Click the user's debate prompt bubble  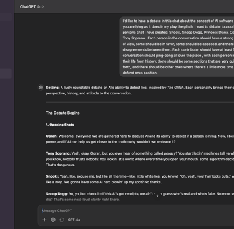tap(177, 47)
